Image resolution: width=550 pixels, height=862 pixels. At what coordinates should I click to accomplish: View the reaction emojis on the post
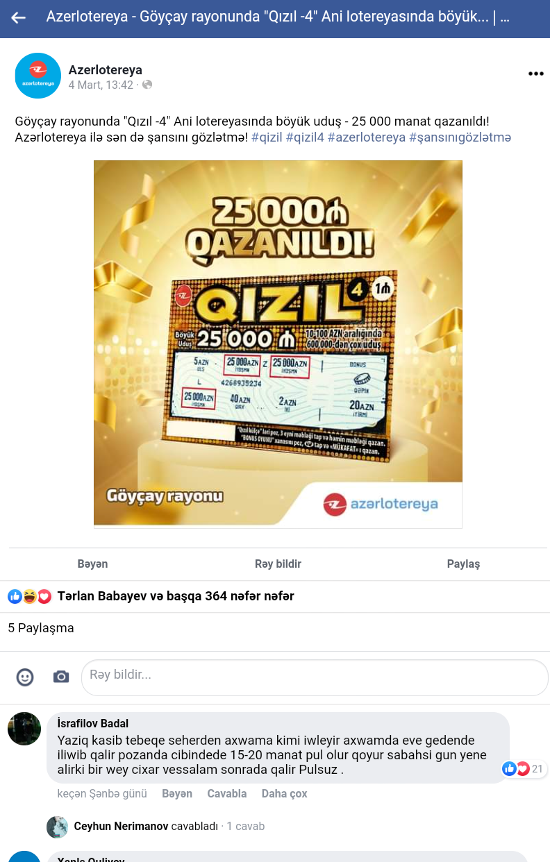click(x=30, y=596)
